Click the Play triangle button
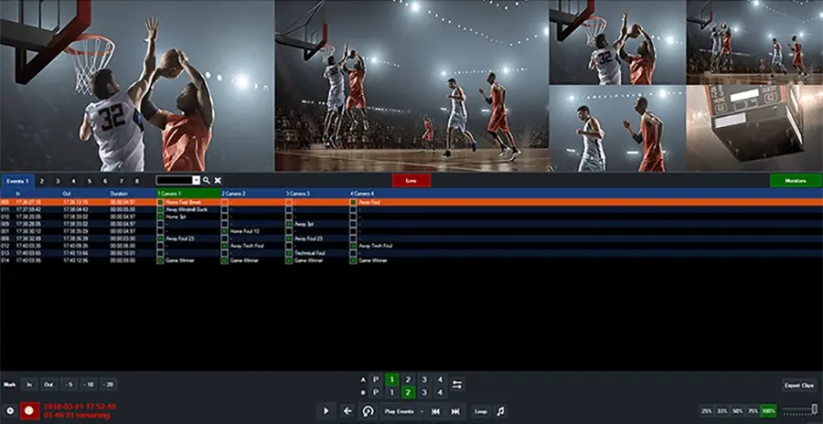823x424 pixels. pos(326,411)
